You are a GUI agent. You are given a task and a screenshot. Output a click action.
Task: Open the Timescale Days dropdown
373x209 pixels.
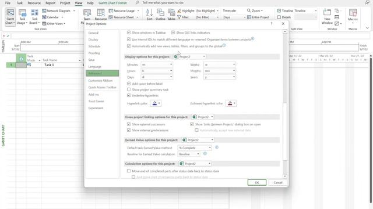click(234, 17)
